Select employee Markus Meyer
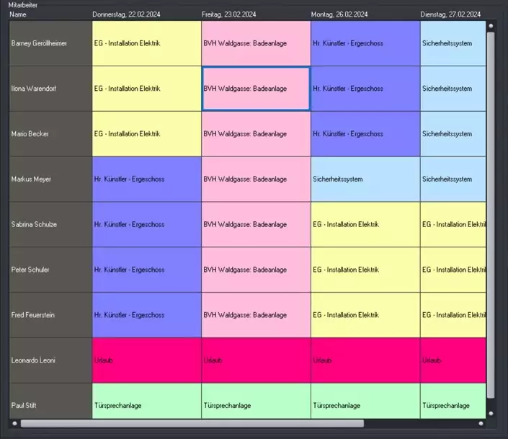This screenshot has width=508, height=439. pyautogui.click(x=50, y=179)
